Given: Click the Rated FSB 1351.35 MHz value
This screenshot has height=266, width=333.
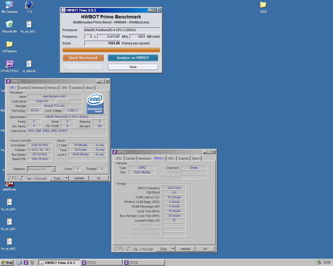Looking at the screenshot, I should pos(40,159).
